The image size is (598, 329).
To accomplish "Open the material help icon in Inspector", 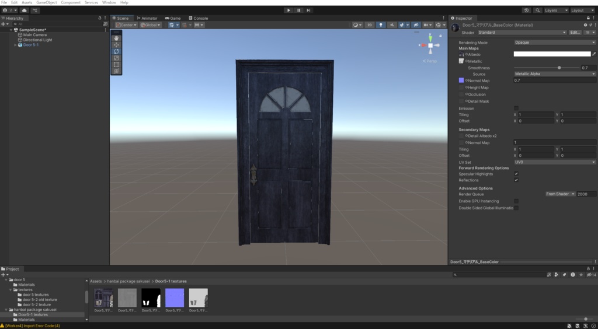I will [585, 24].
